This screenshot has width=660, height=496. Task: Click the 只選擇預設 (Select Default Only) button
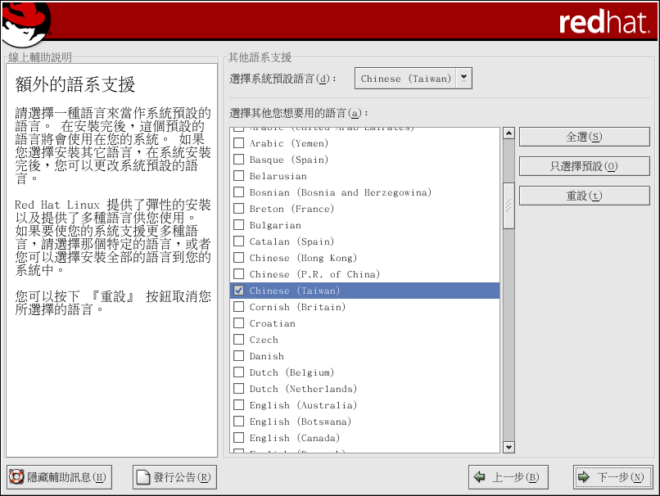tap(584, 166)
